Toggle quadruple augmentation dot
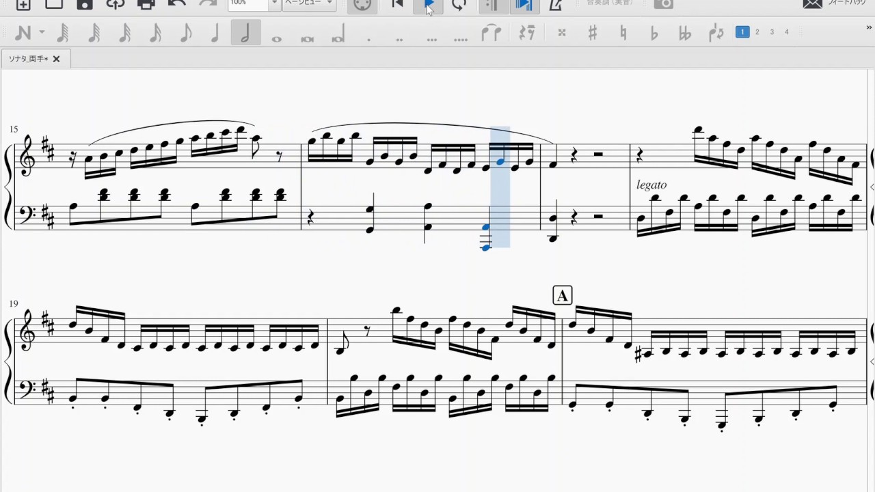The image size is (875, 492). point(461,40)
